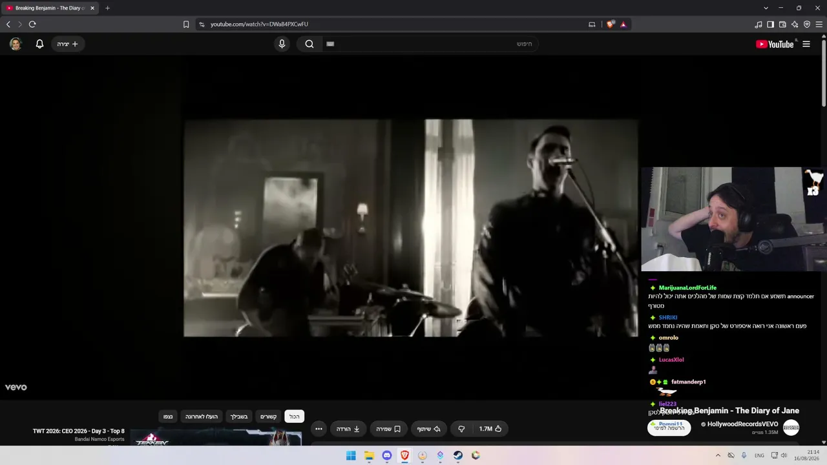This screenshot has height=465, width=827.
Task: Open YouTube notifications bell
Action: [39, 44]
